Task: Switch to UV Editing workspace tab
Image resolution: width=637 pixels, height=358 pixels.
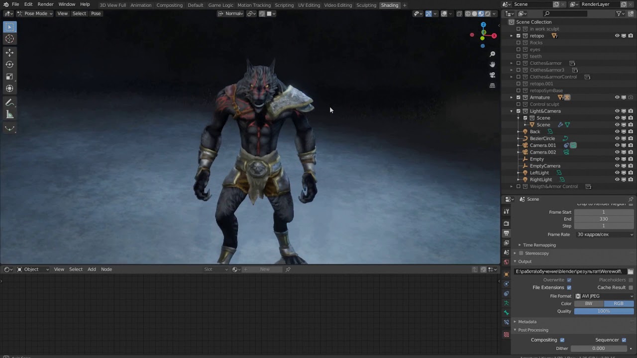Action: pos(309,5)
